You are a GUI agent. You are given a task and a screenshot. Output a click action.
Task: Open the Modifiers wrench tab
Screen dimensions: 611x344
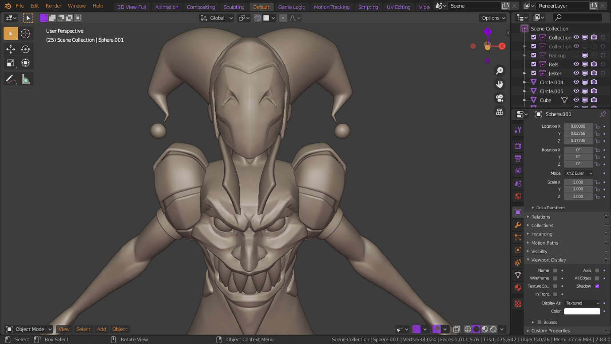click(518, 225)
